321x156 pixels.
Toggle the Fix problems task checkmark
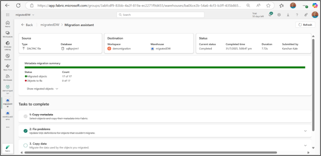tap(25, 131)
